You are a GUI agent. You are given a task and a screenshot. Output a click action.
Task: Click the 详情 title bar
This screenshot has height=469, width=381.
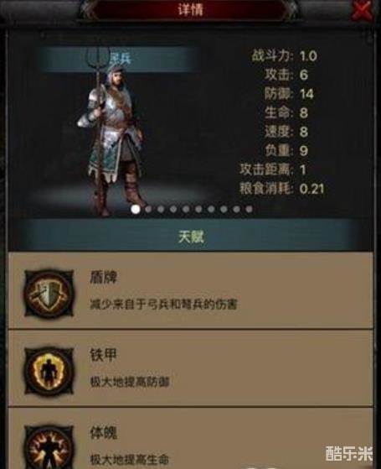(x=191, y=9)
